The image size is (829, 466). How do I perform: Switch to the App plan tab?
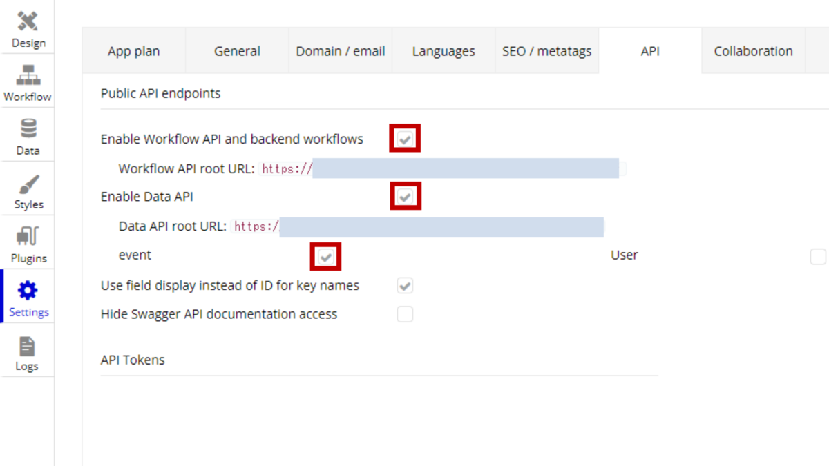(x=134, y=51)
